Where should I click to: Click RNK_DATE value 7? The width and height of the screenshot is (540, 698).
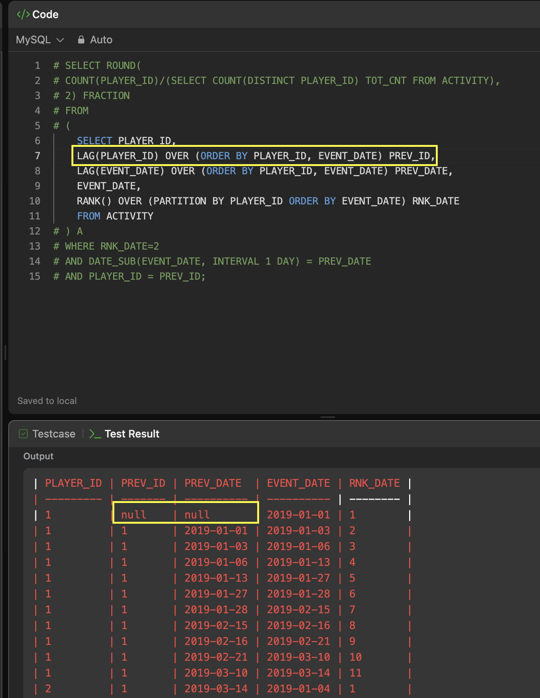pyautogui.click(x=352, y=610)
